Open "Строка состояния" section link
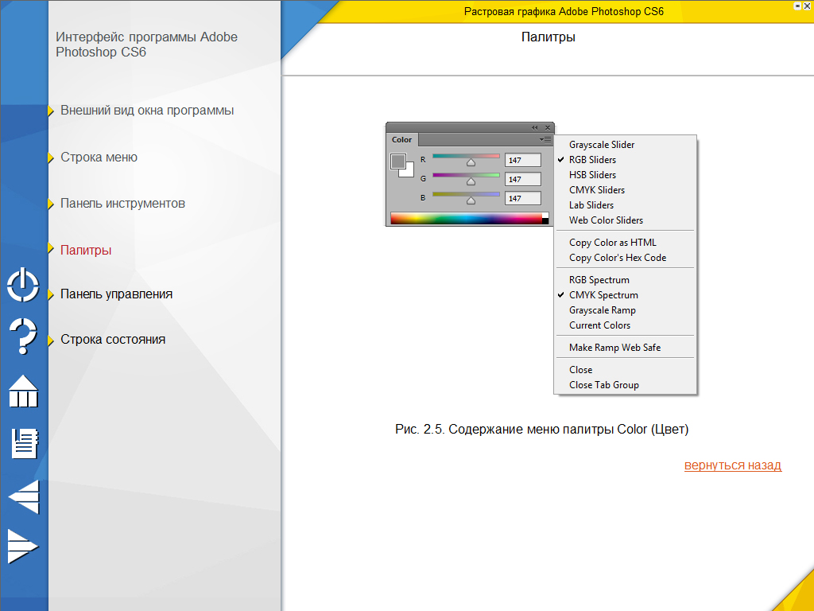814x611 pixels. (x=113, y=340)
